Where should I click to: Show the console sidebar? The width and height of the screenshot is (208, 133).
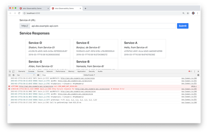point(9,75)
